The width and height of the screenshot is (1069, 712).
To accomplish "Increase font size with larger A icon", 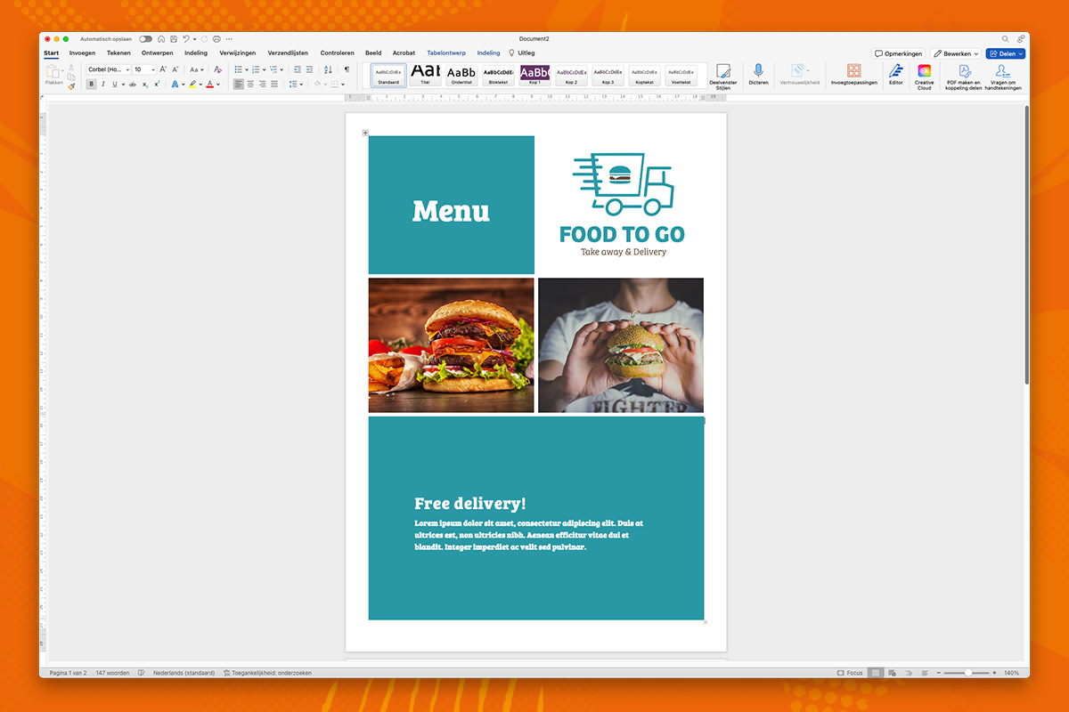I will [163, 69].
